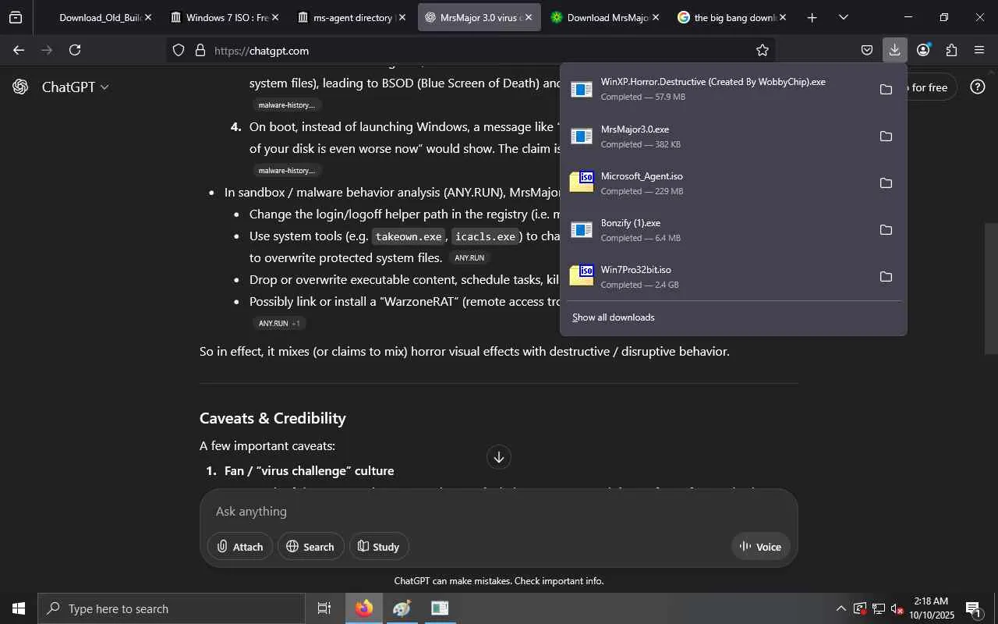The width and height of the screenshot is (998, 624).
Task: Open the WinXP.Horror.Destructive download entry
Action: 717,90
